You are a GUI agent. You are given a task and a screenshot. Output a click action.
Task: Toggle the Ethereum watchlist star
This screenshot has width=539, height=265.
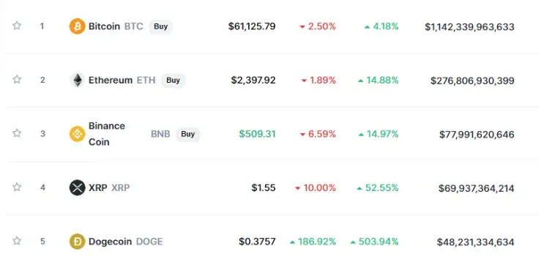coord(17,79)
